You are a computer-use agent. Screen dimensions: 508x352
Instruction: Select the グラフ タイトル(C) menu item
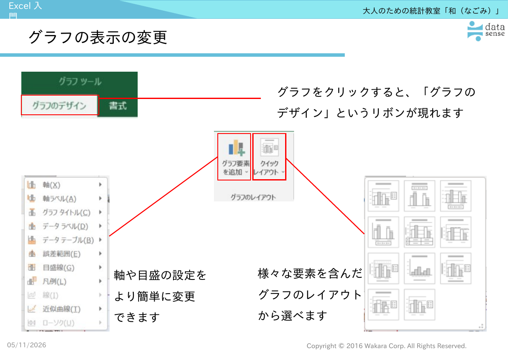tap(66, 212)
